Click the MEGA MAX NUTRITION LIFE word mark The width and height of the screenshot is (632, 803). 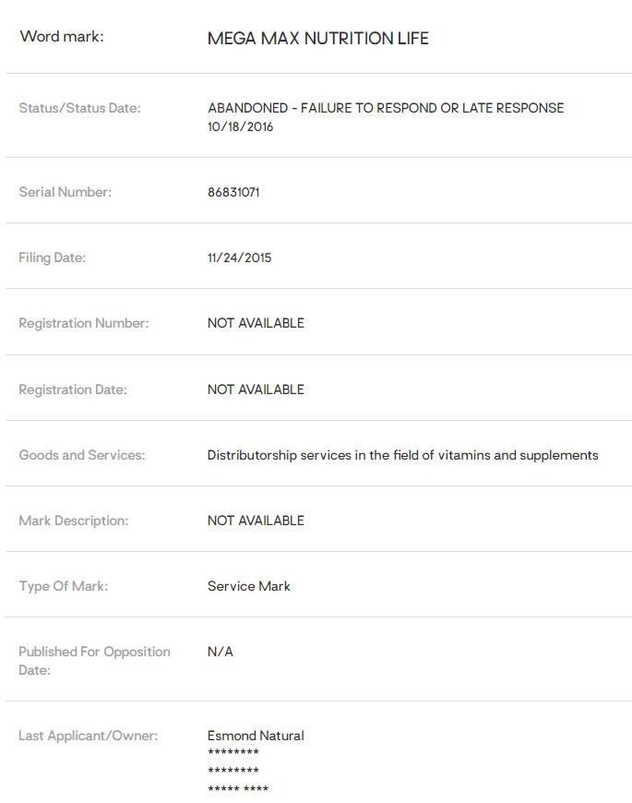317,39
